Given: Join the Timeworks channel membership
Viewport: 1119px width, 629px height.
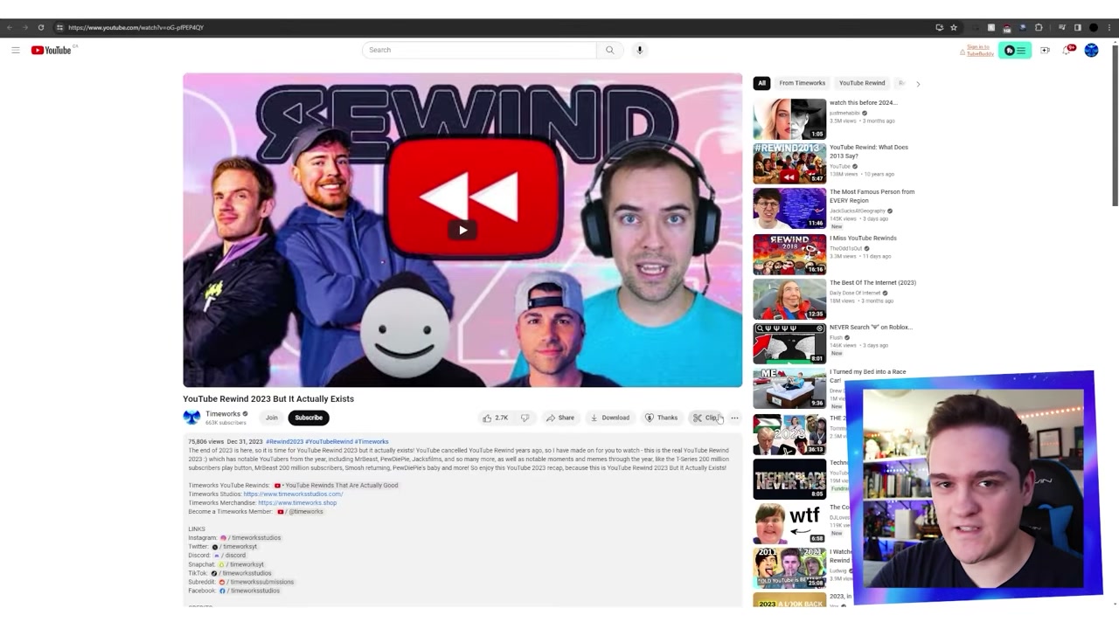Looking at the screenshot, I should coord(272,418).
